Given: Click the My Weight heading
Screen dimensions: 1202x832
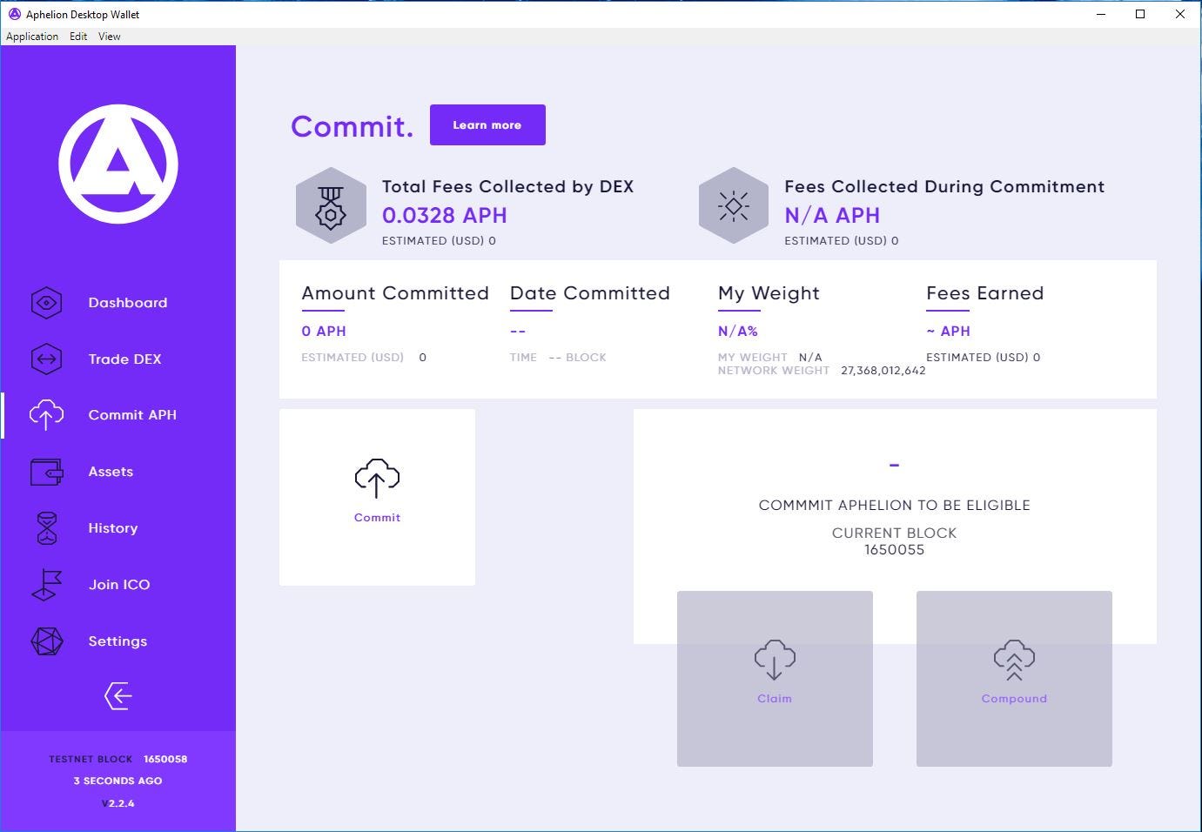Looking at the screenshot, I should coord(769,293).
